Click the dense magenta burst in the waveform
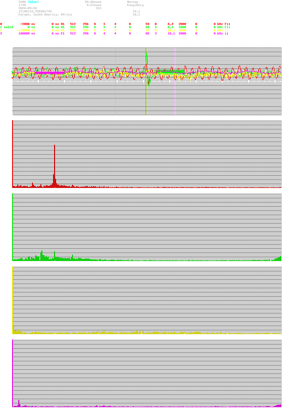The image size is (288, 413). (50, 73)
